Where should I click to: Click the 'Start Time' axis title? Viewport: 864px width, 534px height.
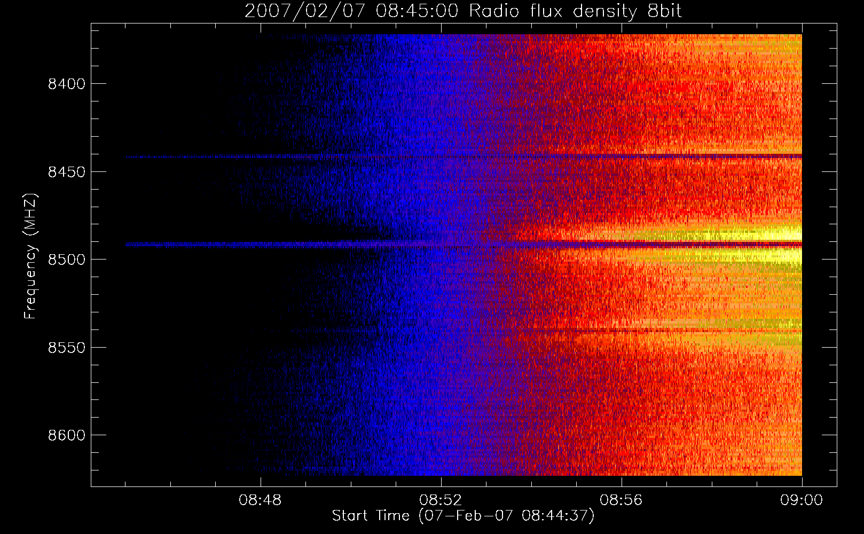371,516
